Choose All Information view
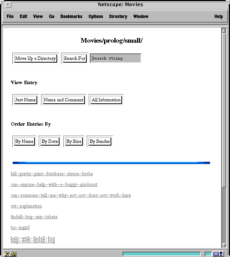Image resolution: width=230 pixels, height=257 pixels. point(106,100)
